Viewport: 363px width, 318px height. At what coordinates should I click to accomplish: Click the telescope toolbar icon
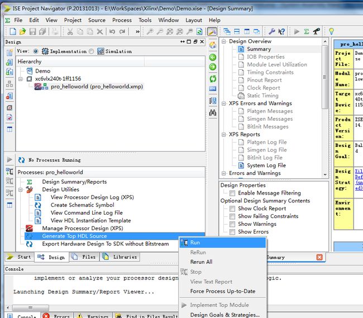click(x=317, y=31)
